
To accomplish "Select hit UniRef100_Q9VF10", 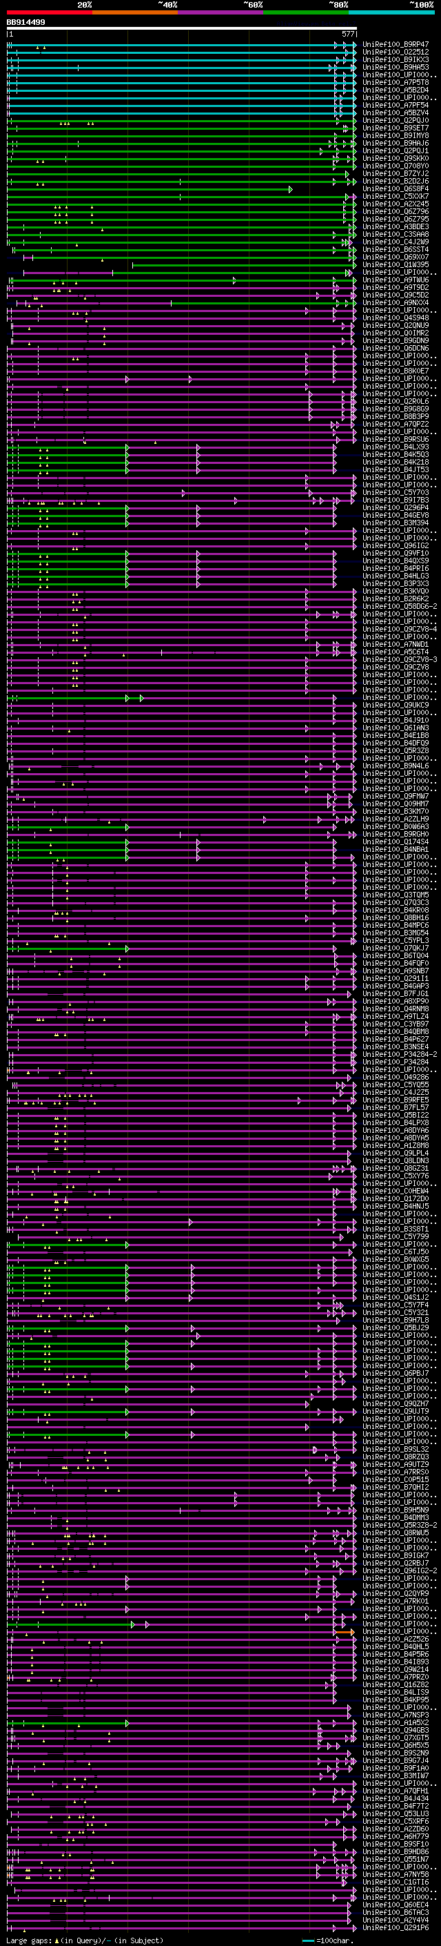I will (396, 554).
